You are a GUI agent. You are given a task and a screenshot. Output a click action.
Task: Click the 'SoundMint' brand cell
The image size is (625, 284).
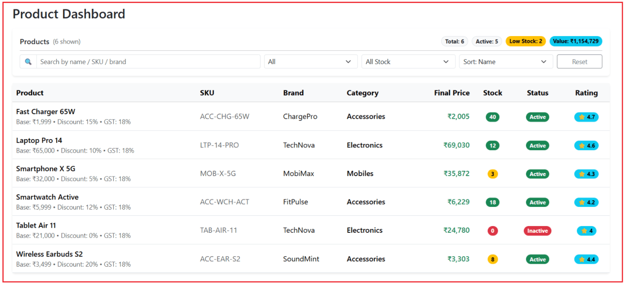click(301, 259)
